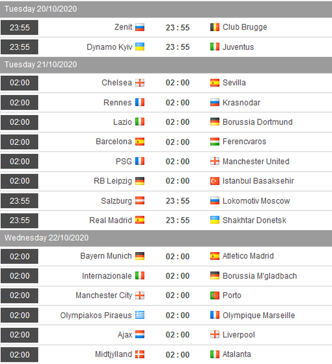The width and height of the screenshot is (332, 364).
Task: Click the Russian flag beside Zenit
Action: click(x=140, y=27)
